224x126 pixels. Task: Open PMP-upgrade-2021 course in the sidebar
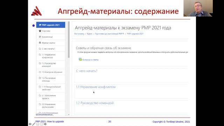(51, 25)
